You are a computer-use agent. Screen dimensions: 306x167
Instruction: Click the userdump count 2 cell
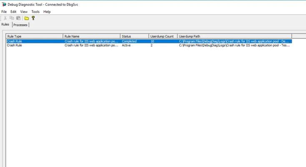(x=151, y=45)
